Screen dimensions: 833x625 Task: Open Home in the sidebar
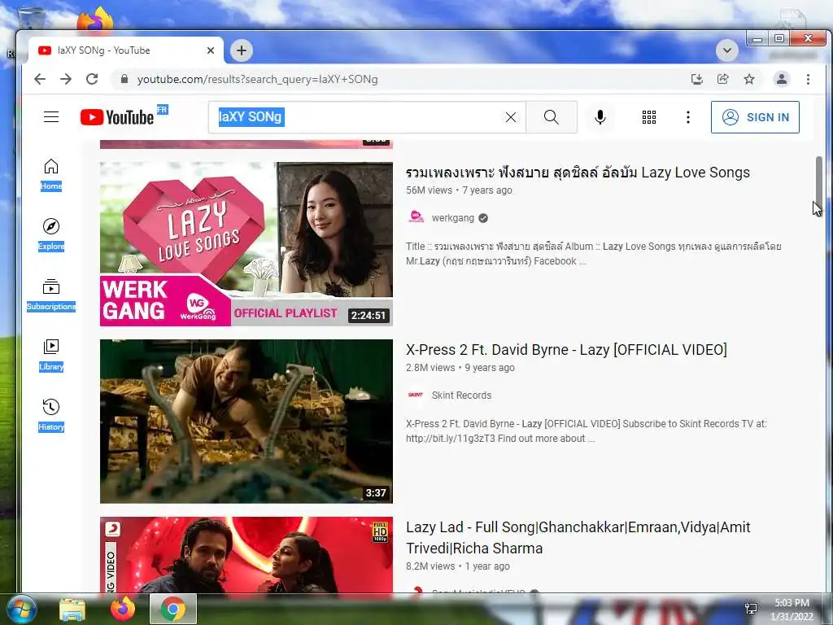51,174
